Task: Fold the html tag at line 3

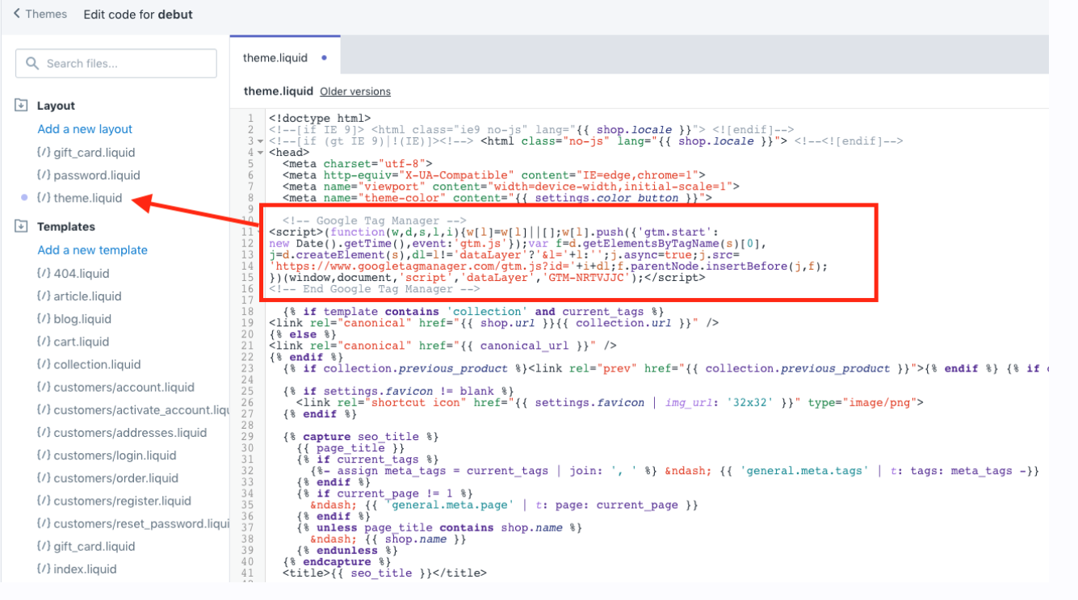Action: click(x=262, y=141)
